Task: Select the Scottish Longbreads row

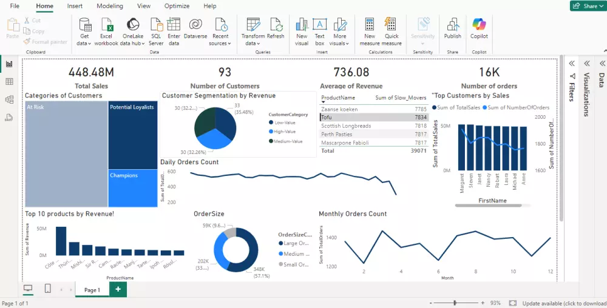Action: click(374, 126)
